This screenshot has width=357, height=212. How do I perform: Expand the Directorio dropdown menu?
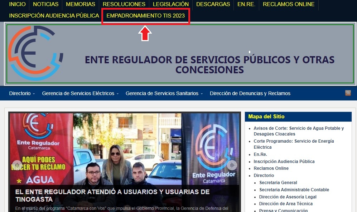(22, 93)
